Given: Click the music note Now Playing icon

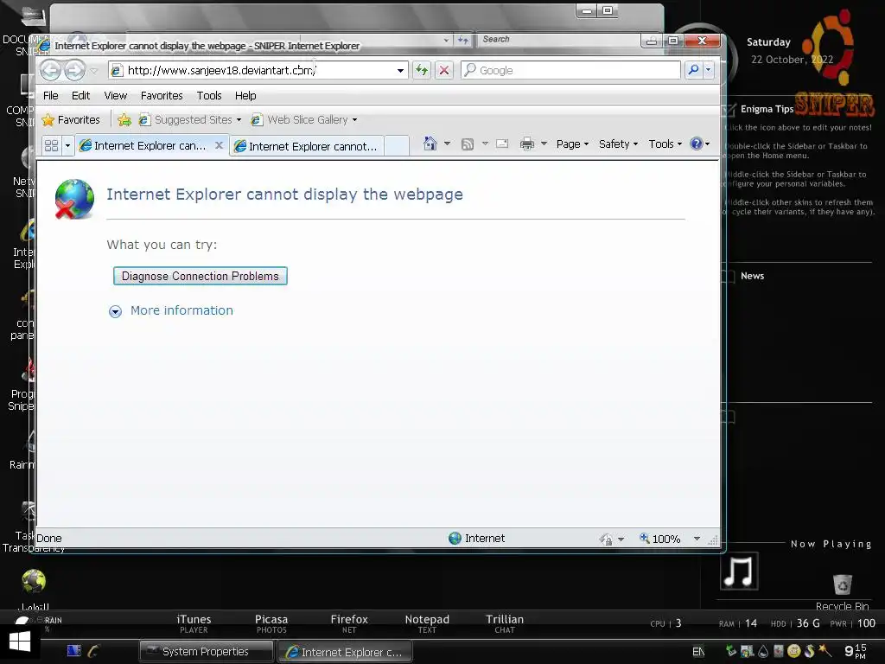Looking at the screenshot, I should pos(739,571).
